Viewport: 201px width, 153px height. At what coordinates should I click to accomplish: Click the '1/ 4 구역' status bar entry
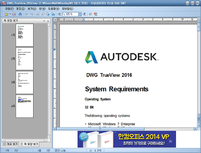click(95, 150)
